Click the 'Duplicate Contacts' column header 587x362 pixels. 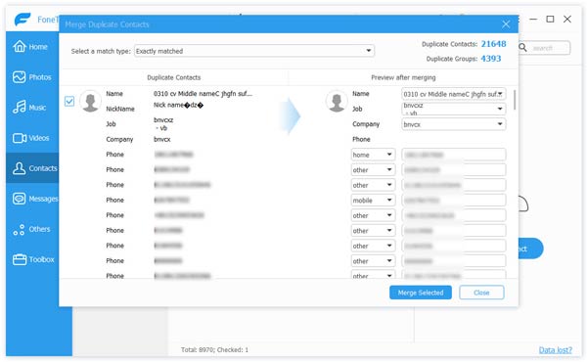point(174,77)
